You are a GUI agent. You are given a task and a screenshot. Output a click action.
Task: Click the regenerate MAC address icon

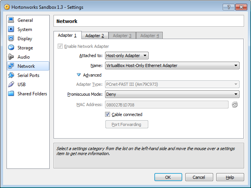pos(235,105)
